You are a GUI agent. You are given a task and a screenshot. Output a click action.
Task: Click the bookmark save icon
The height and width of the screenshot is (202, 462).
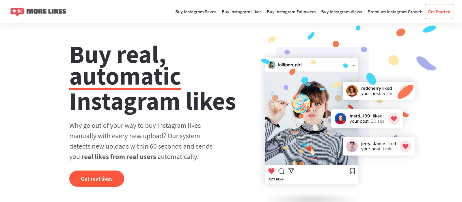coord(352,171)
